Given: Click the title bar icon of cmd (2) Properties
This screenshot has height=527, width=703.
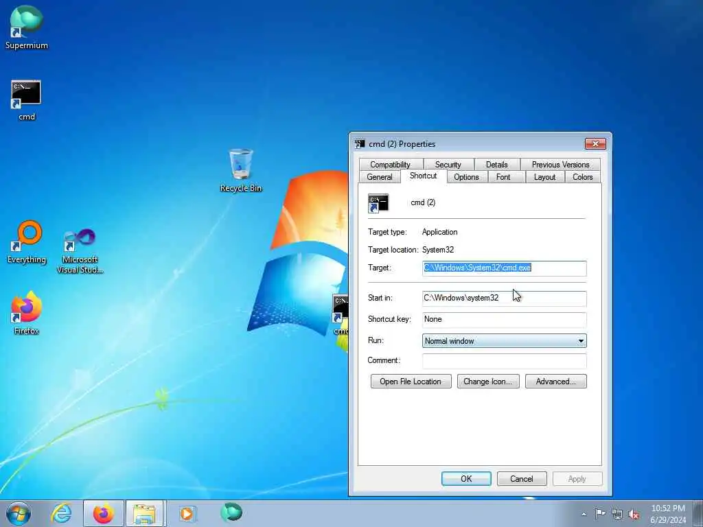Looking at the screenshot, I should (x=360, y=144).
